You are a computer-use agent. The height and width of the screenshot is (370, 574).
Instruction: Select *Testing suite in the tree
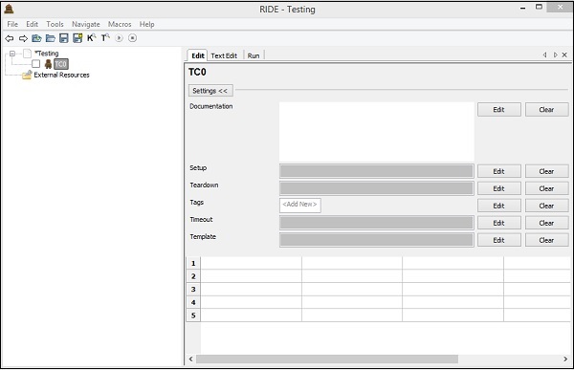[x=47, y=54]
